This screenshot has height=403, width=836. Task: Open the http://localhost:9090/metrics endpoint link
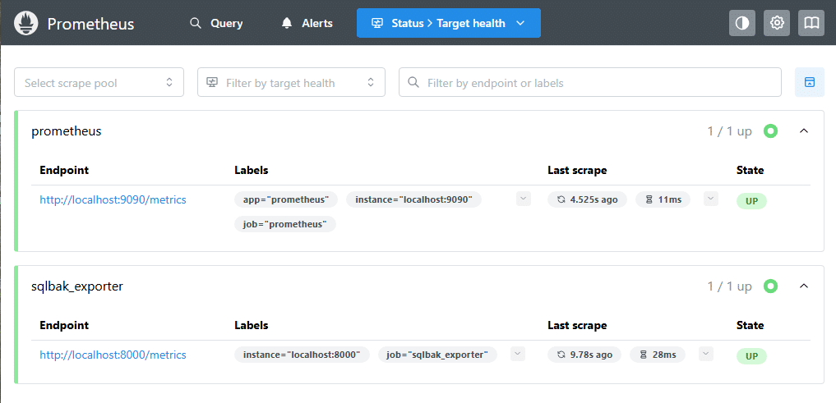click(113, 199)
